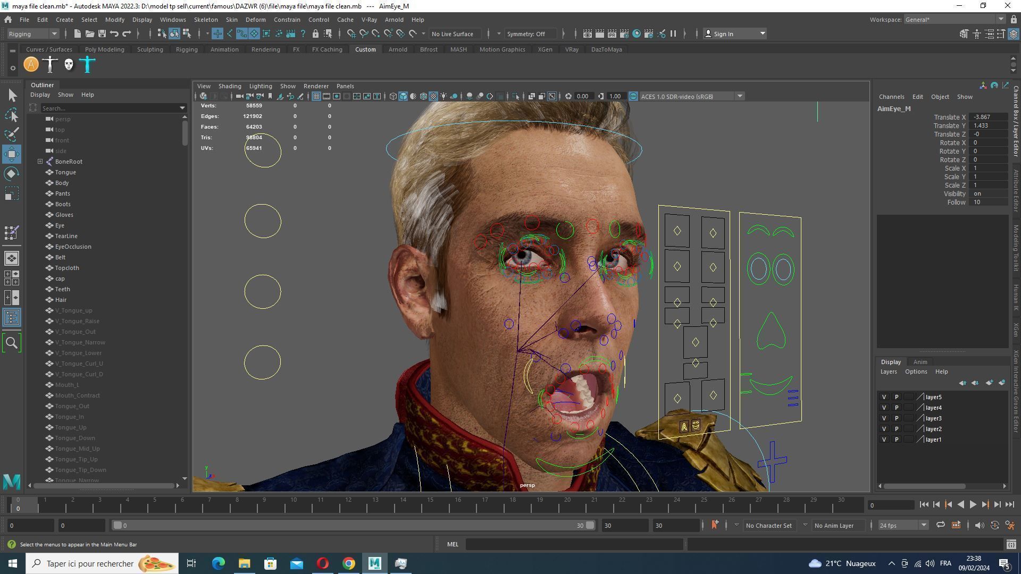1021x574 pixels.
Task: Select the Move tool in toolbox
Action: [12, 154]
